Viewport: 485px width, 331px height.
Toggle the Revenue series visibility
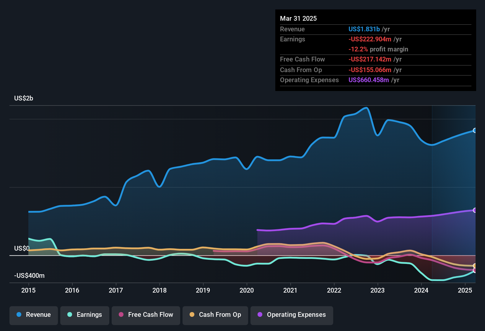[33, 315]
